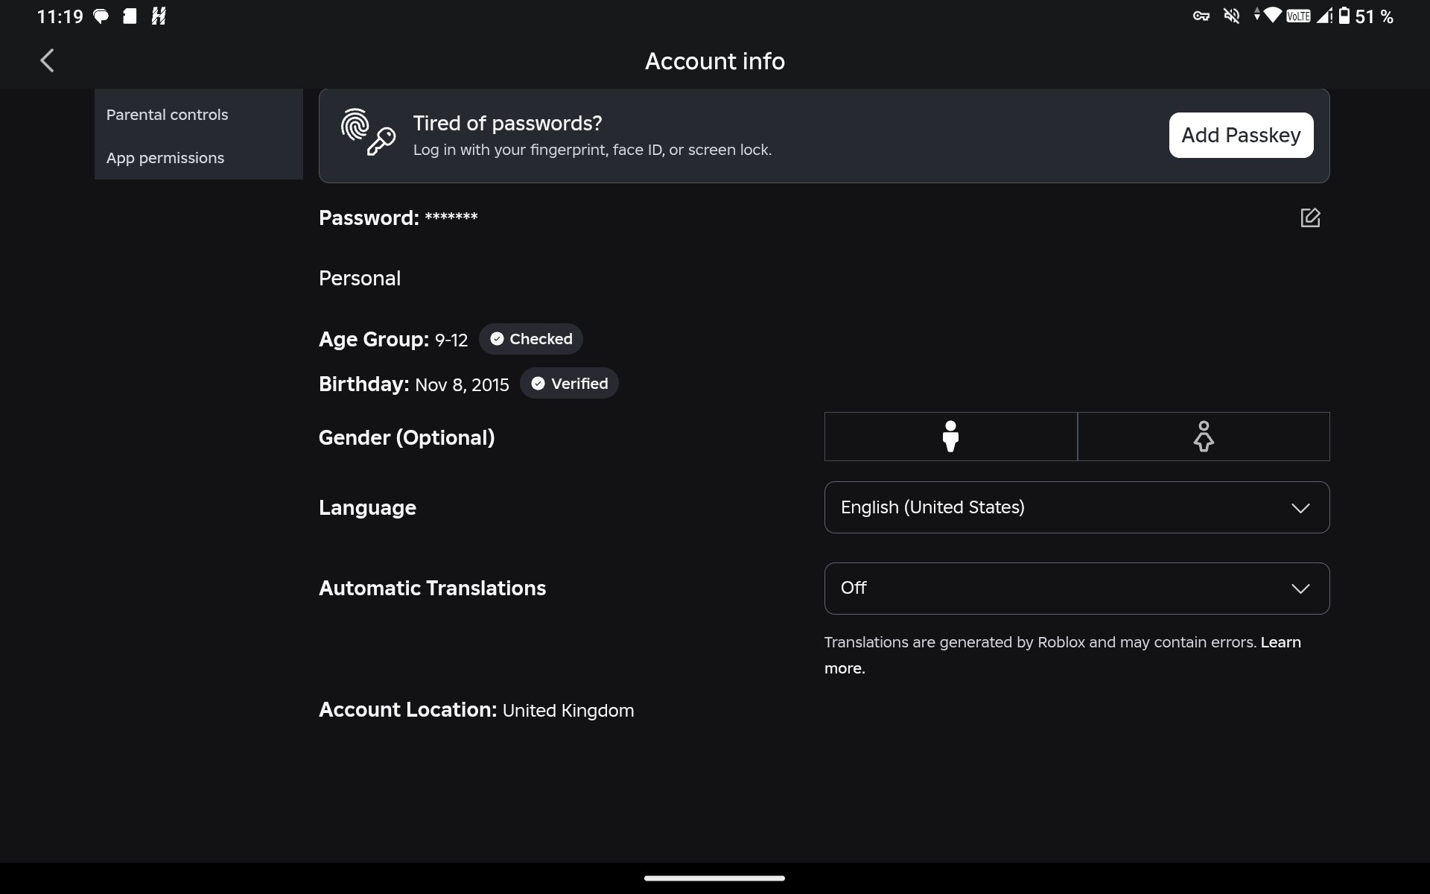The height and width of the screenshot is (894, 1430).
Task: Tap the chat notification icon in status bar
Action: click(x=101, y=16)
